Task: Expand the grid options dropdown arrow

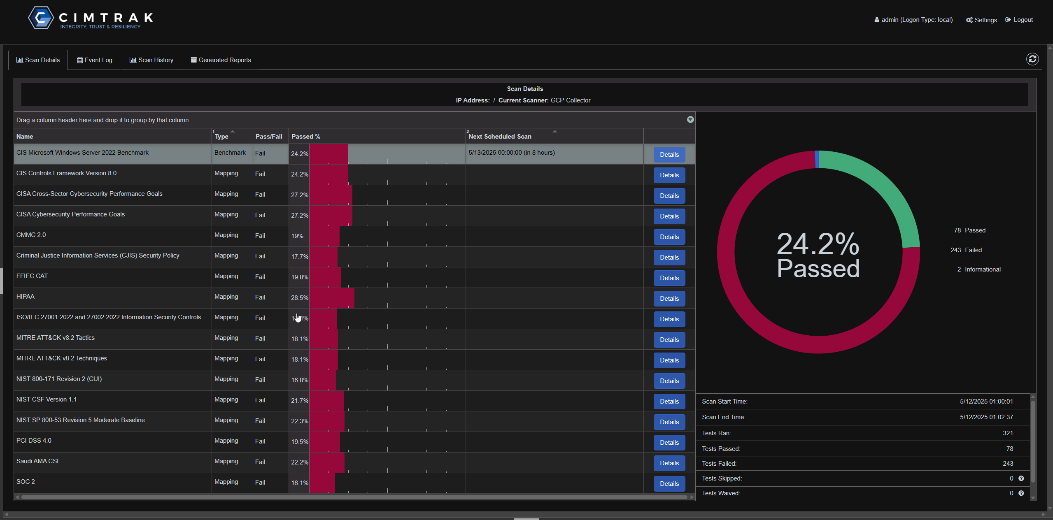Action: 690,120
